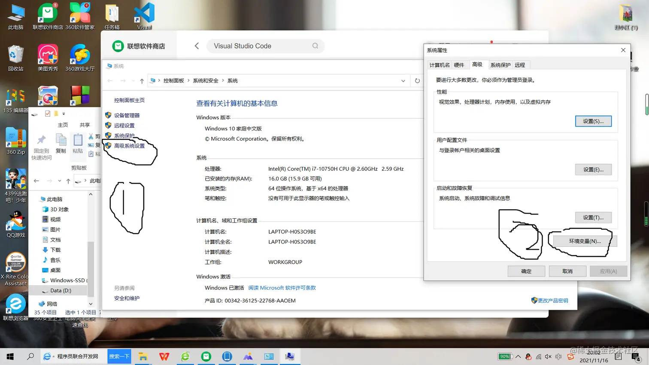Screen dimensions: 649x365
Task: Click 控制面板 in the address breadcrumb
Action: pyautogui.click(x=173, y=81)
